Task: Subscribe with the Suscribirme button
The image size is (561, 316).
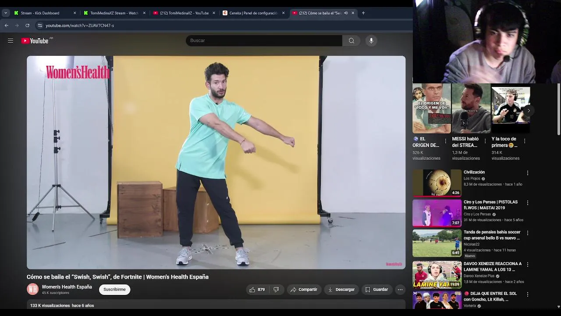Action: click(x=114, y=290)
